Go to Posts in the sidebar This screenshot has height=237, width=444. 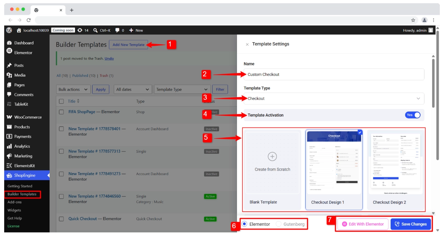19,65
